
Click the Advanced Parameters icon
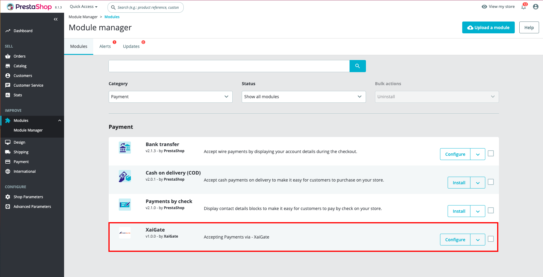[x=8, y=206]
